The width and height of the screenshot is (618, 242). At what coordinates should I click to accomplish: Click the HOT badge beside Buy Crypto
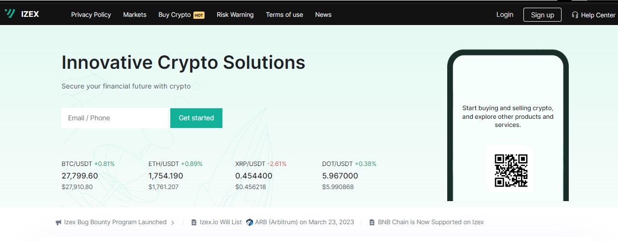(x=199, y=15)
